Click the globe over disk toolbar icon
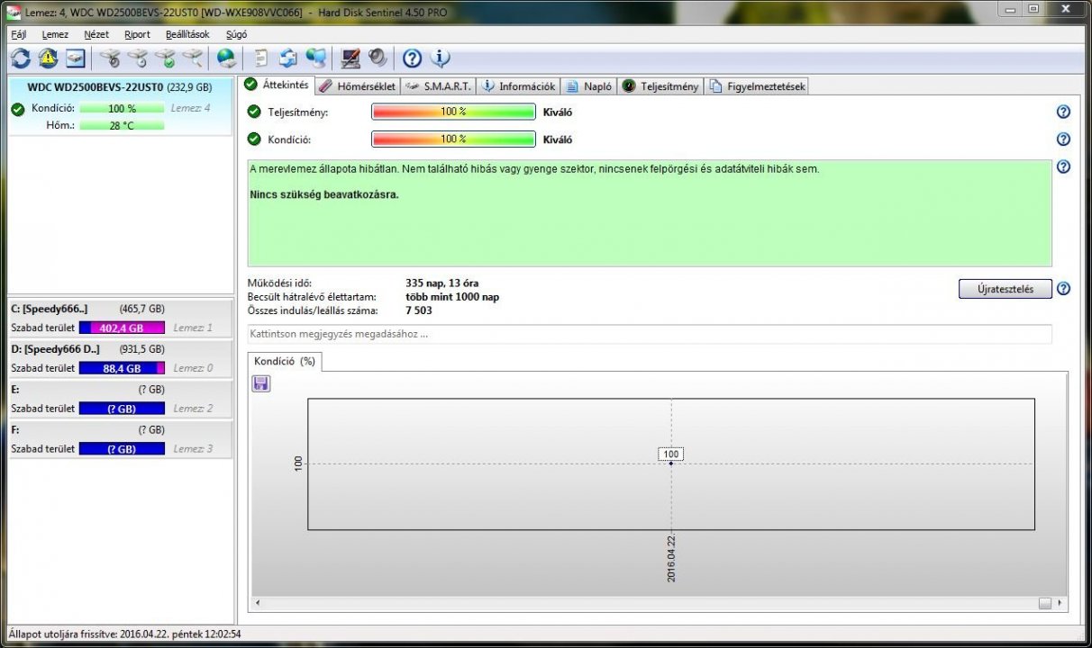This screenshot has height=648, width=1092. point(226,58)
